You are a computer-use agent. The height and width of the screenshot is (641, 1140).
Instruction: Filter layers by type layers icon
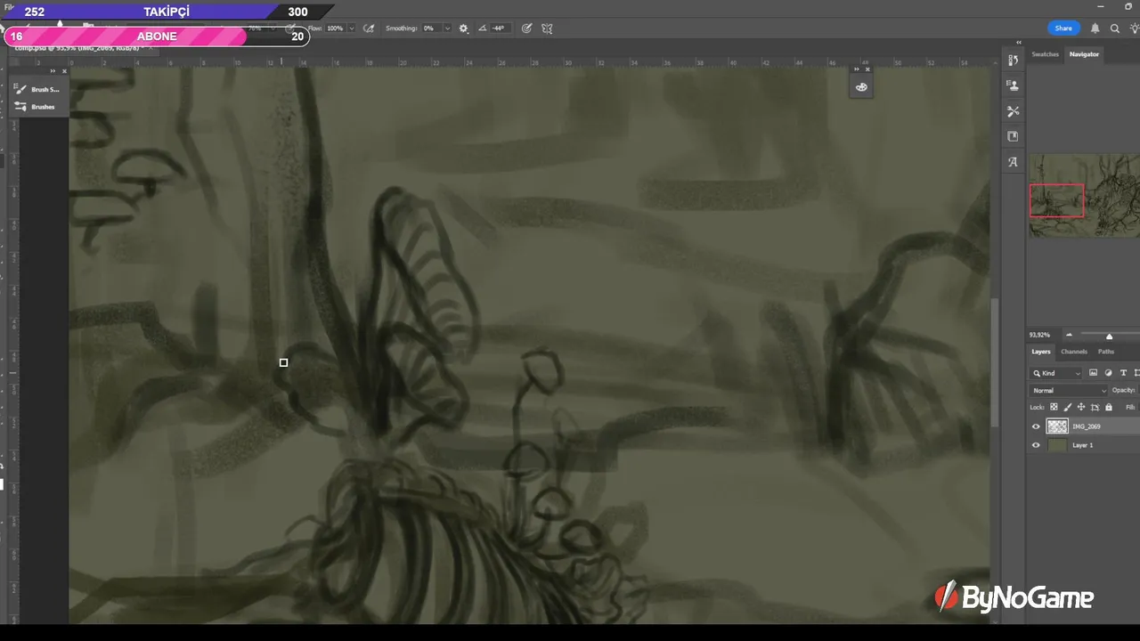1123,373
